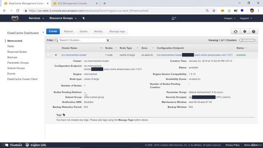Screen dimensions: 263x148
Task: Bookmark this page with star icon
Action: point(214,11)
